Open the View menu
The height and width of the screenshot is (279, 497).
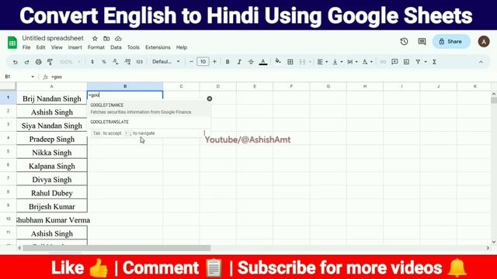[57, 47]
